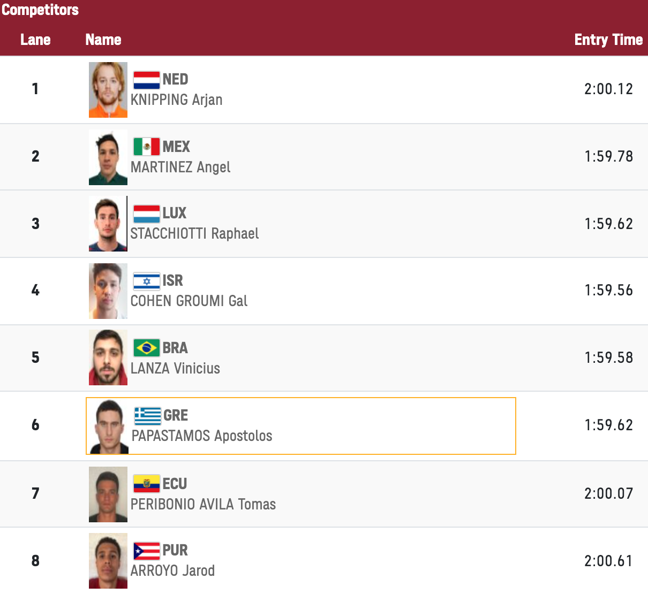The width and height of the screenshot is (648, 594).
Task: Click the Entry Time column header
Action: pyautogui.click(x=608, y=40)
